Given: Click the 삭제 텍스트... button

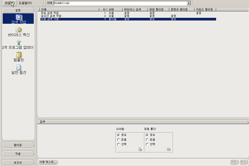Looking at the screenshot, I should coord(47,162).
